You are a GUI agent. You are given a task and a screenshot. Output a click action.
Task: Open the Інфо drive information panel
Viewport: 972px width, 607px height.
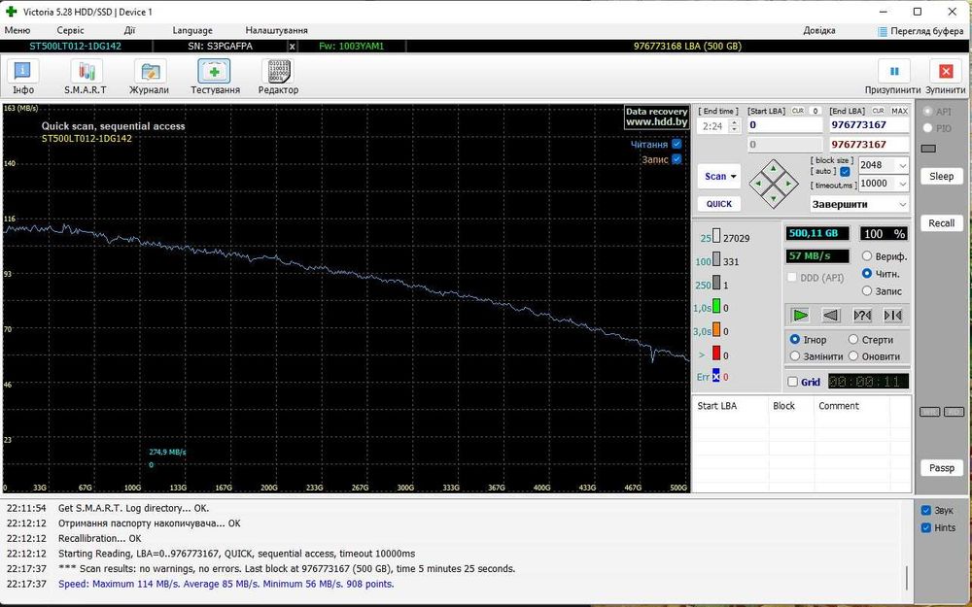pyautogui.click(x=23, y=72)
